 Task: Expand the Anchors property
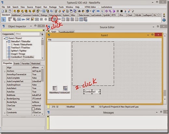click(5, 71)
